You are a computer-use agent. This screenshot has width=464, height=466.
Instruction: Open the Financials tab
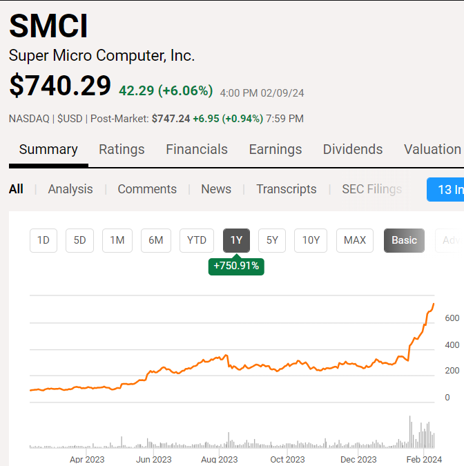197,150
